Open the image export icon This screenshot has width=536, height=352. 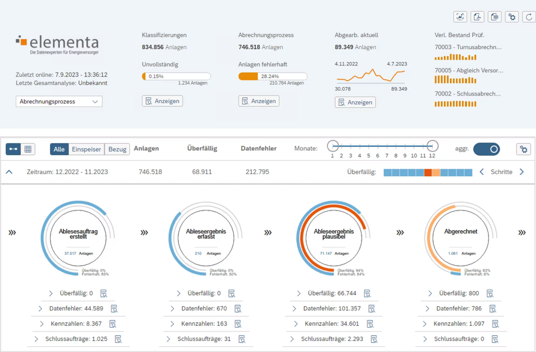[x=460, y=17]
